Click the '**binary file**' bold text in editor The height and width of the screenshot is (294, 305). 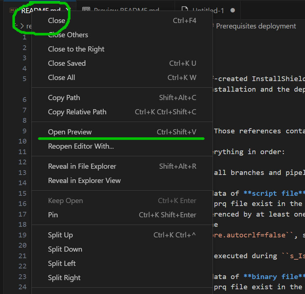274,276
